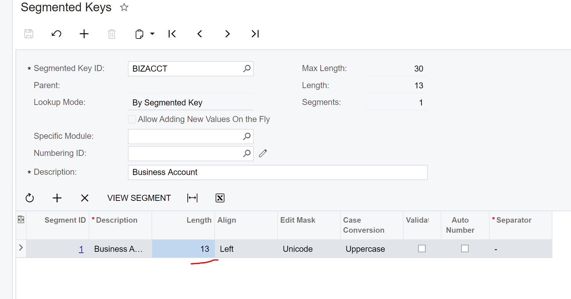This screenshot has width=571, height=299.
Task: Refresh the segments grid
Action: (x=30, y=198)
